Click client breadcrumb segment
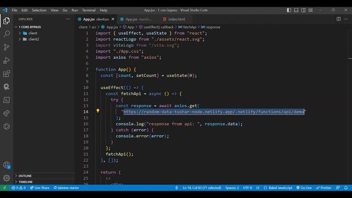 [x=83, y=27]
